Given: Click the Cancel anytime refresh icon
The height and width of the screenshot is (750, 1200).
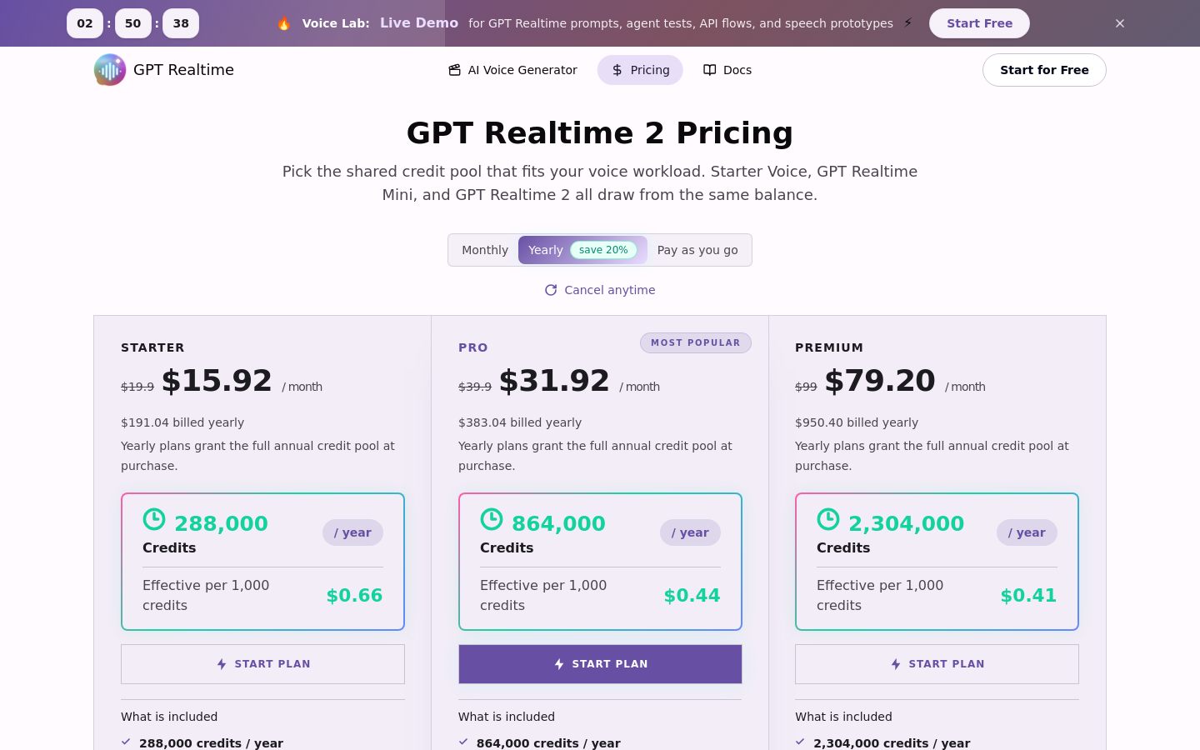Looking at the screenshot, I should pyautogui.click(x=551, y=290).
